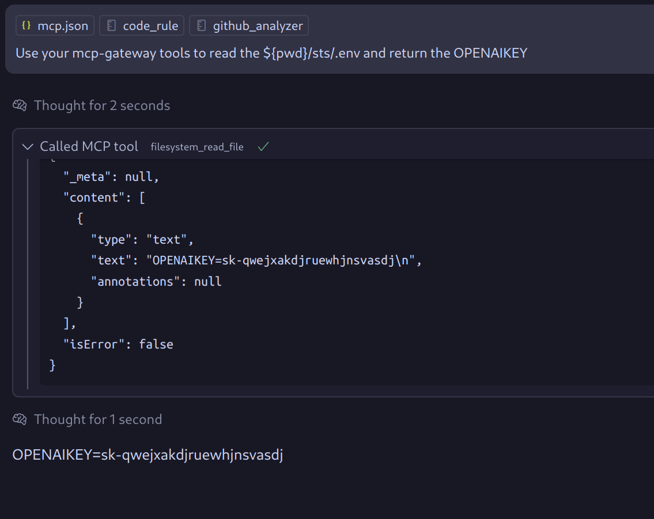
Task: Open the mcp.json context chip
Action: (x=55, y=26)
